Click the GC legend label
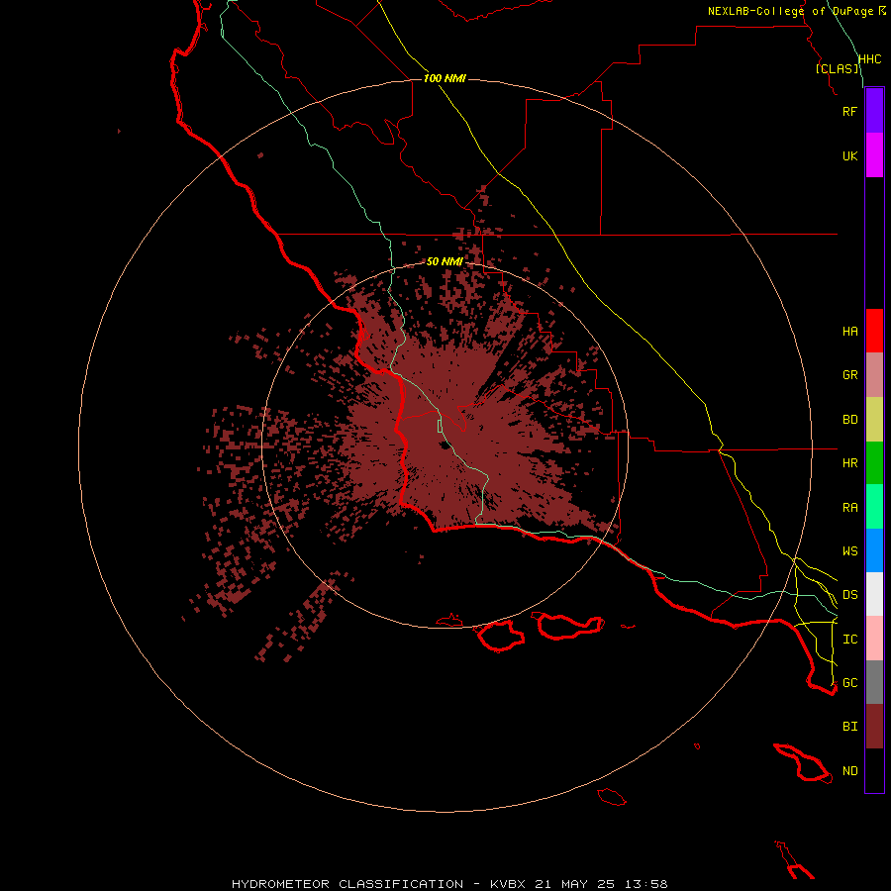891x891 pixels. coord(849,682)
